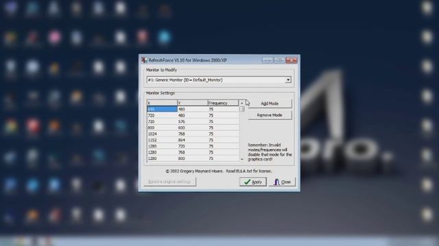Select the 600 Y cell
Screen dimensions: 439x246
(x=193, y=128)
